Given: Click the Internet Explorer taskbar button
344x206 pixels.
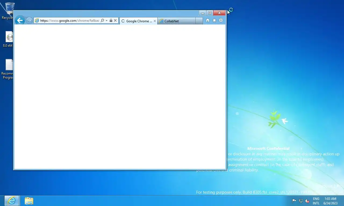Looking at the screenshot, I should pyautogui.click(x=12, y=201).
